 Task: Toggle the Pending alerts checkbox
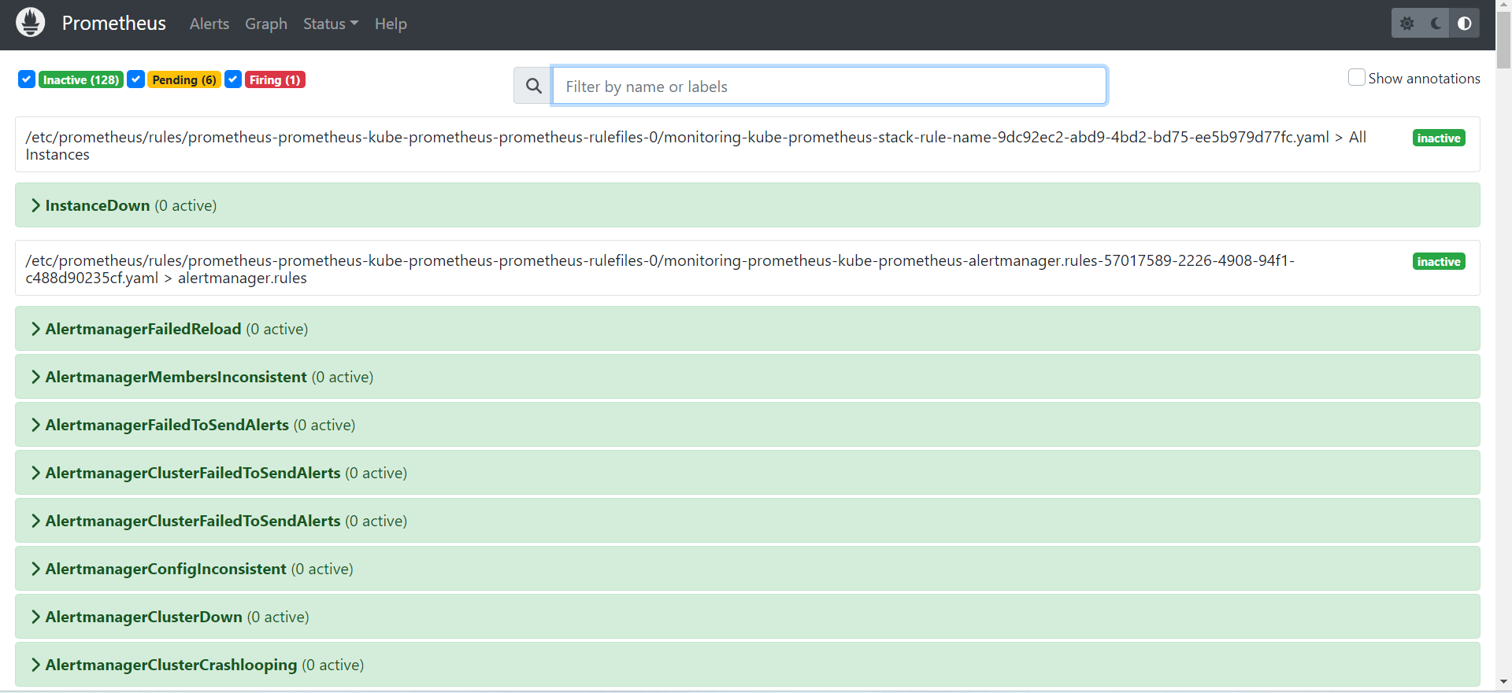coord(135,79)
